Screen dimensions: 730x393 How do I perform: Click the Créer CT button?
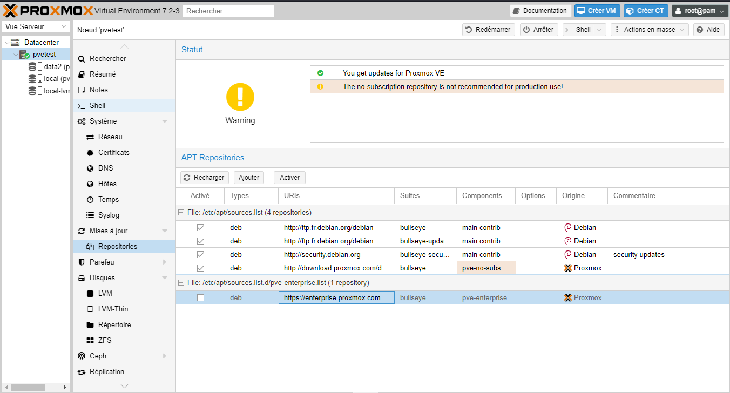tap(646, 11)
